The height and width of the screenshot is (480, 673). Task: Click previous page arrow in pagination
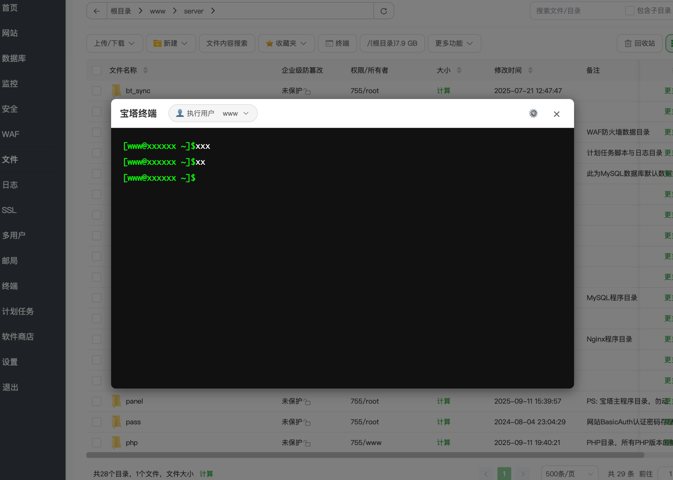486,474
